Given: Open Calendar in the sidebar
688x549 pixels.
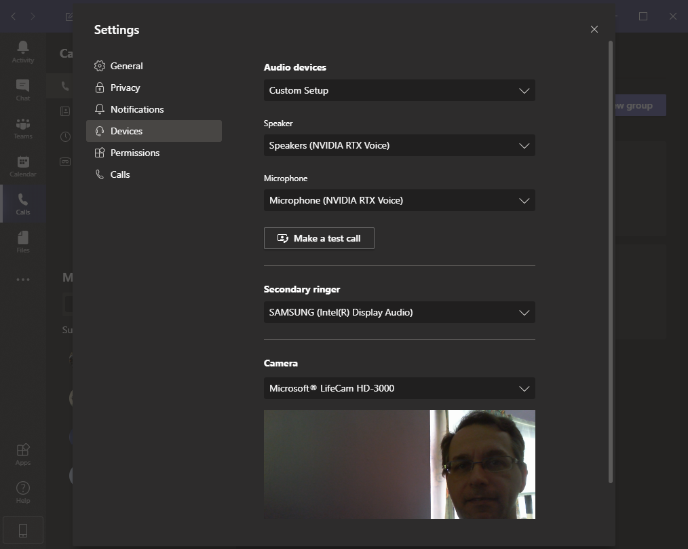Looking at the screenshot, I should [23, 166].
